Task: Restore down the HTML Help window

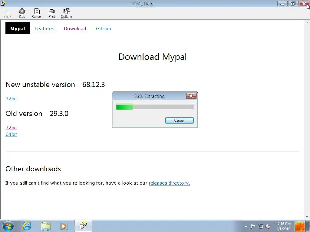Action: [x=293, y=4]
